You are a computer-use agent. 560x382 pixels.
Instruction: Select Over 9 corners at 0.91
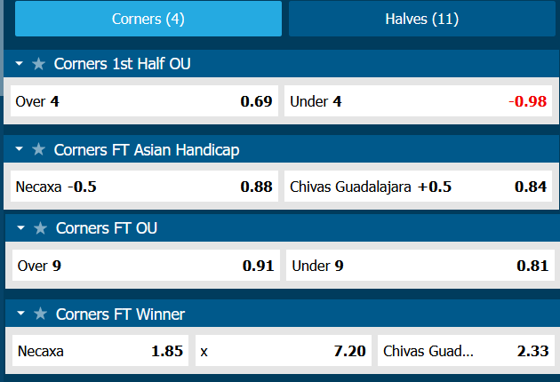click(x=146, y=265)
